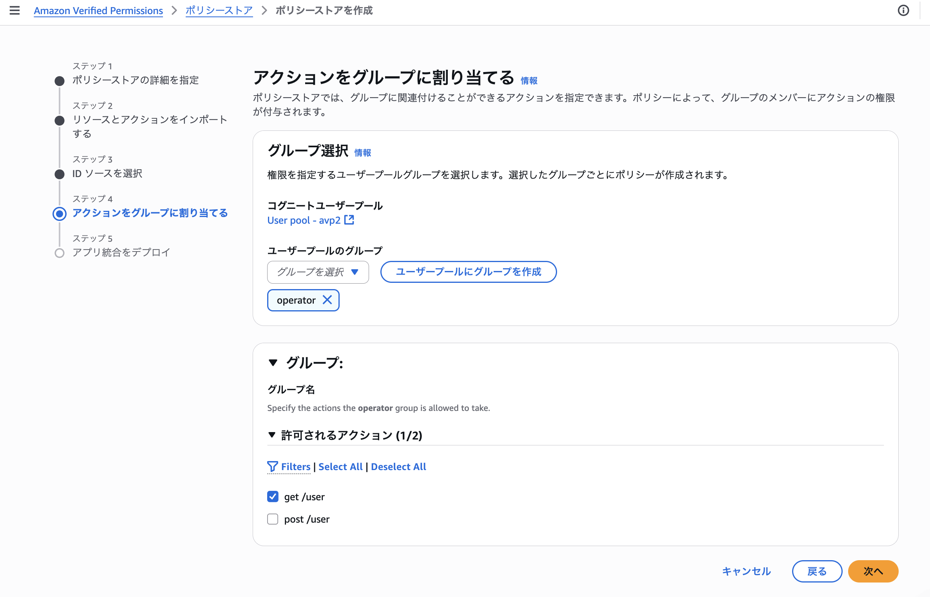Open the グループを選択 dropdown

317,272
